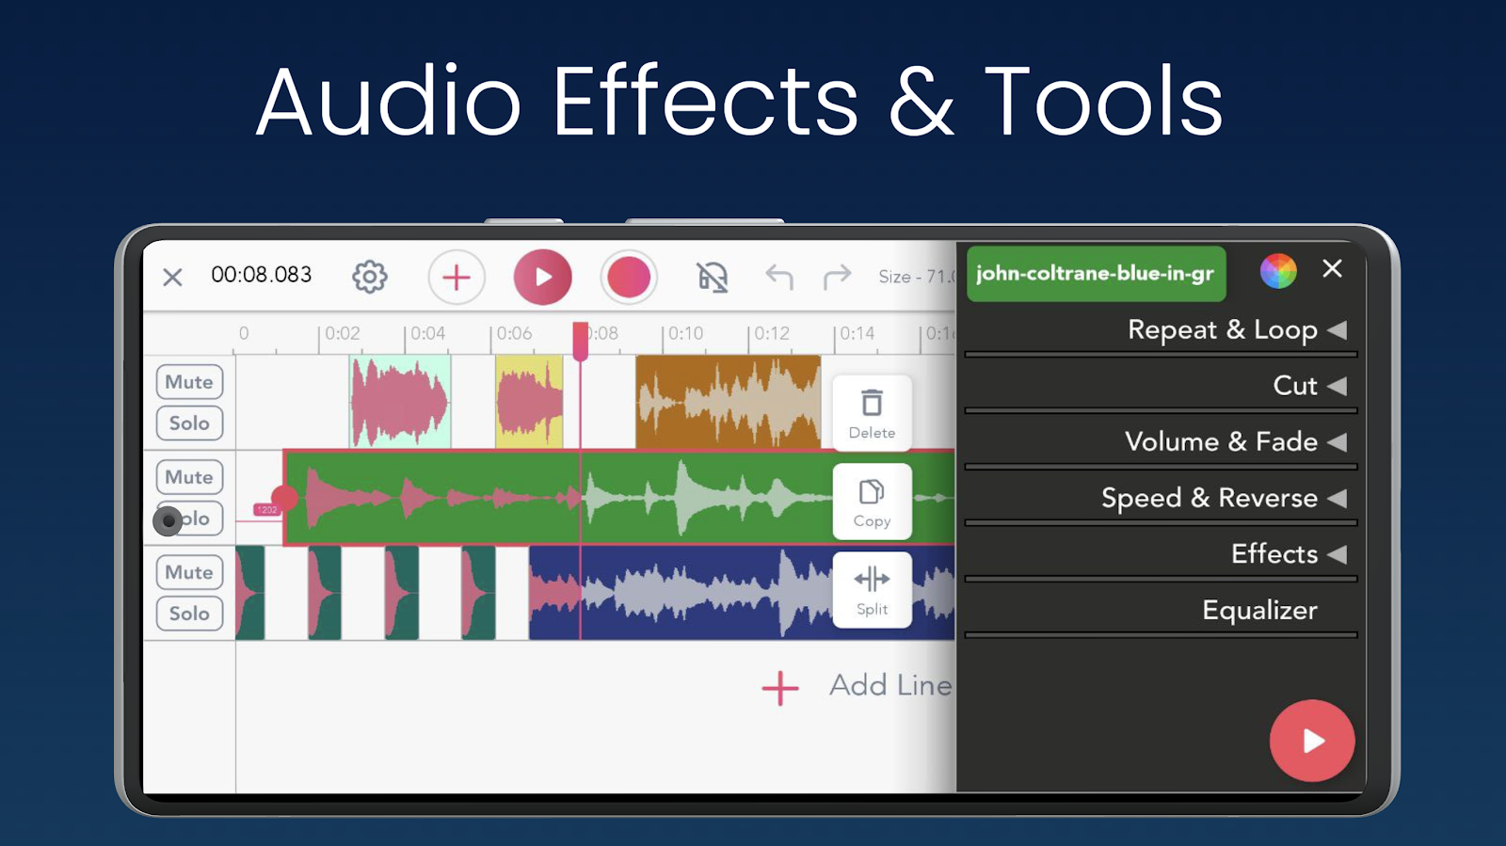Viewport: 1506px width, 846px height.
Task: Mute the third track
Action: [x=189, y=572]
